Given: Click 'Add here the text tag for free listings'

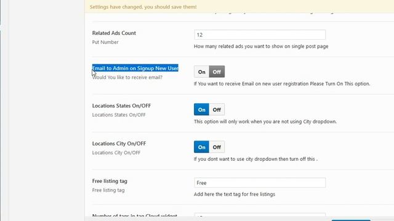Looking at the screenshot, I should pyautogui.click(x=235, y=194).
